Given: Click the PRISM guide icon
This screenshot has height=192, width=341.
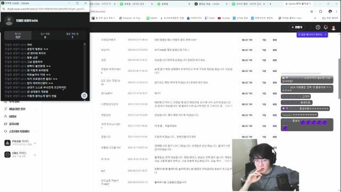Looking at the screenshot, I should pos(7,143).
